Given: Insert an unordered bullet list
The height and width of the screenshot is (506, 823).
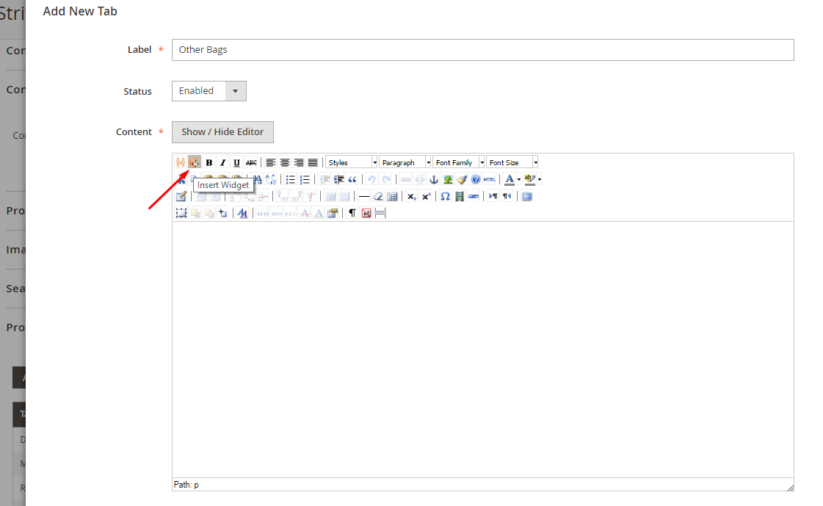Looking at the screenshot, I should (291, 179).
